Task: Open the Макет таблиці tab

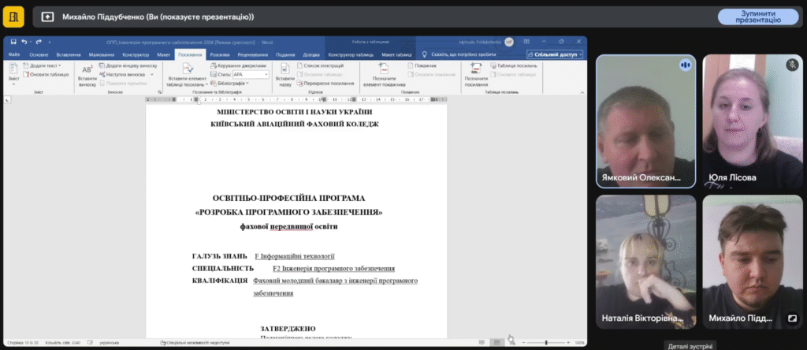Action: click(397, 54)
